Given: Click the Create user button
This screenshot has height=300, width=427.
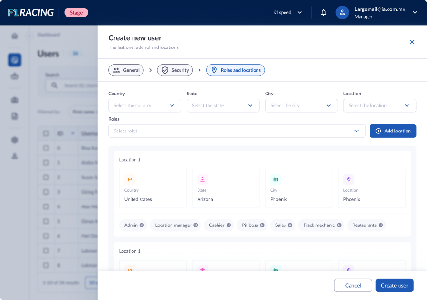Looking at the screenshot, I should pyautogui.click(x=394, y=285).
